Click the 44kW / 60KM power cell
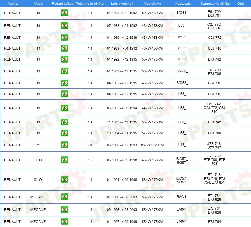 (x=152, y=108)
